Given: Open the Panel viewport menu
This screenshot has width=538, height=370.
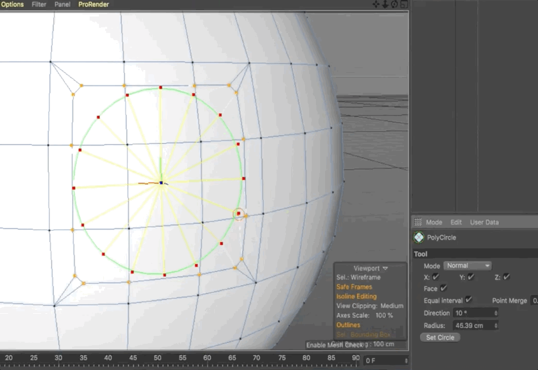Looking at the screenshot, I should pos(62,5).
